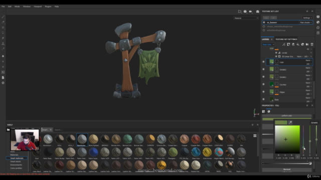Open the Base Color channel dropdown

pyautogui.click(x=268, y=44)
